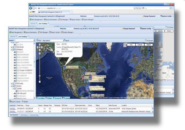Open Report Center menu in front window
Viewport: 185px width, 130px height.
click(55, 32)
